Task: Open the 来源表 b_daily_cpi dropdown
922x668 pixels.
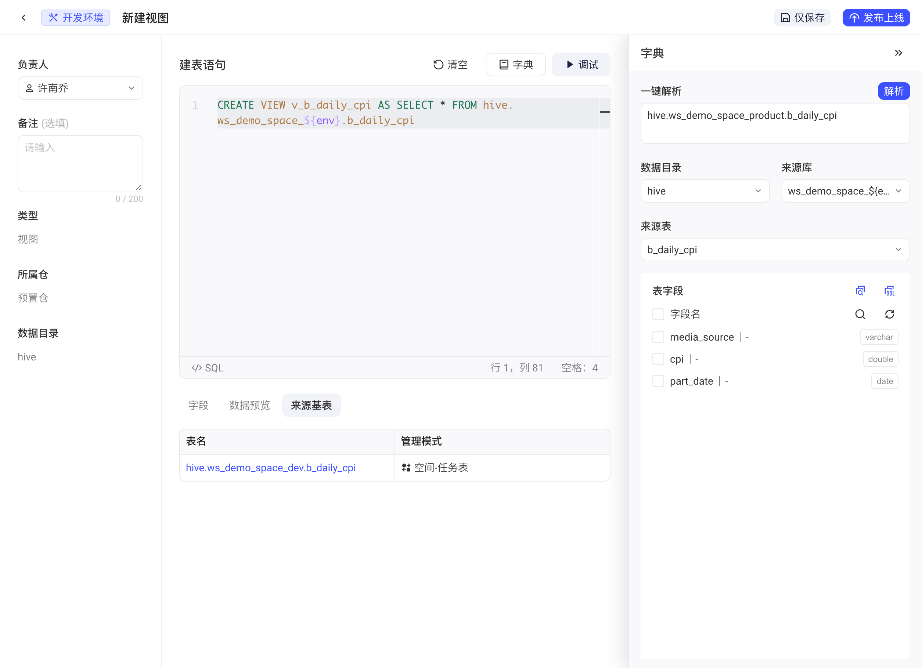Action: pos(775,250)
